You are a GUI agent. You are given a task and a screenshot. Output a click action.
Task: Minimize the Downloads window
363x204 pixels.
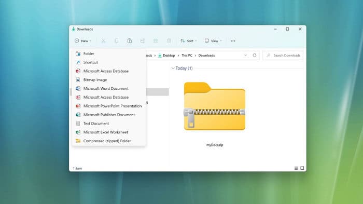pos(275,29)
